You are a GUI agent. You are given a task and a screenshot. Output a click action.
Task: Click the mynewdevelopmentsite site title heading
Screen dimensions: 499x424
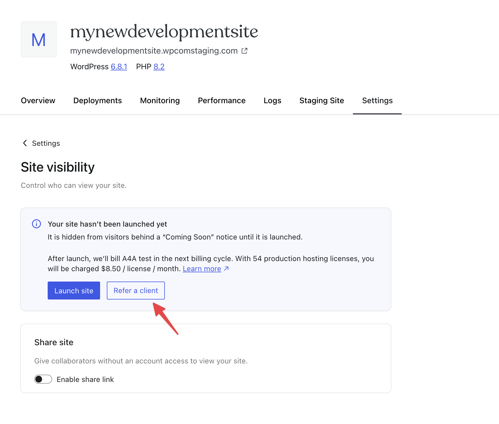pyautogui.click(x=164, y=31)
